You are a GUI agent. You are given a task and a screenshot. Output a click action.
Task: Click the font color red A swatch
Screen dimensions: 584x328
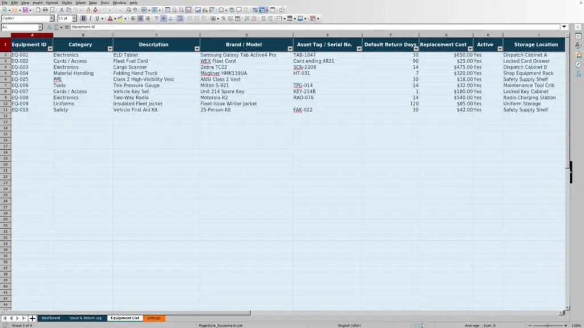click(x=110, y=19)
